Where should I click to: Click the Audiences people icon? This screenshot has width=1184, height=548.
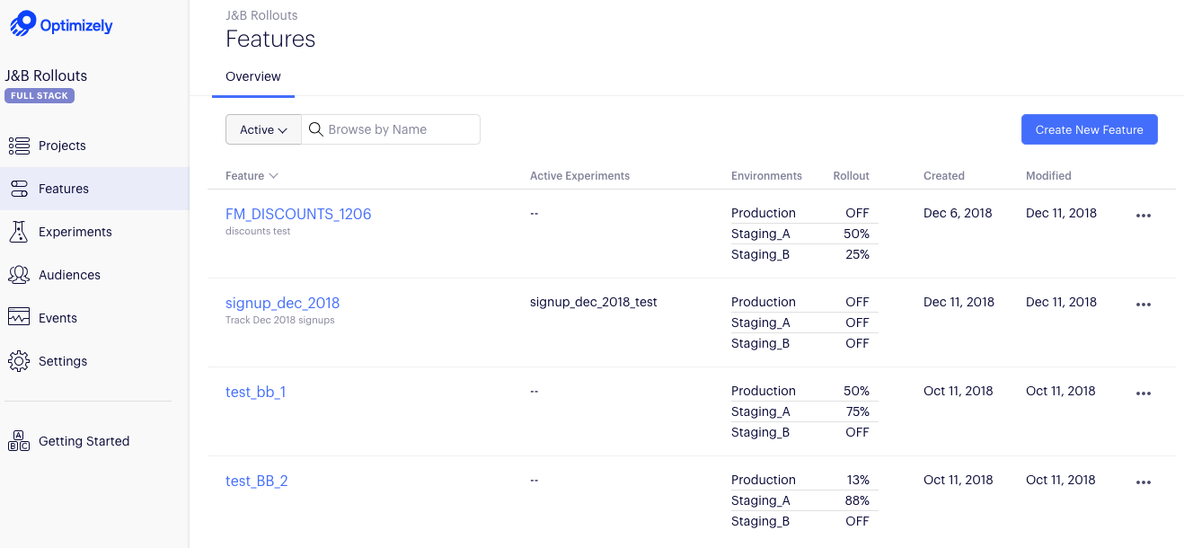click(19, 275)
